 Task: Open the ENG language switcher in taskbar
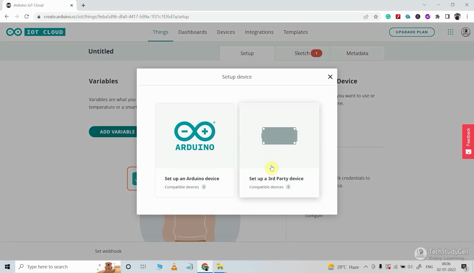pyautogui.click(x=429, y=266)
